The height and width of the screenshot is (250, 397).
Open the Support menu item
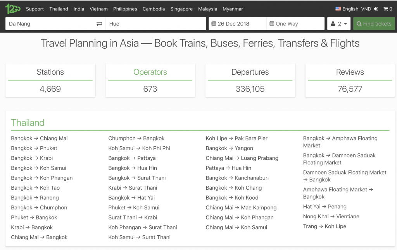(35, 9)
